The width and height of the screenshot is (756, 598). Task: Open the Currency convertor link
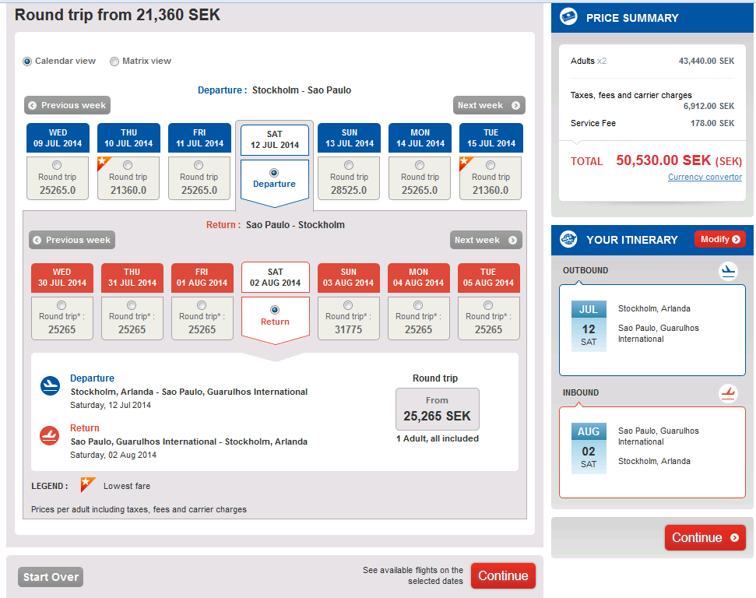pos(705,177)
